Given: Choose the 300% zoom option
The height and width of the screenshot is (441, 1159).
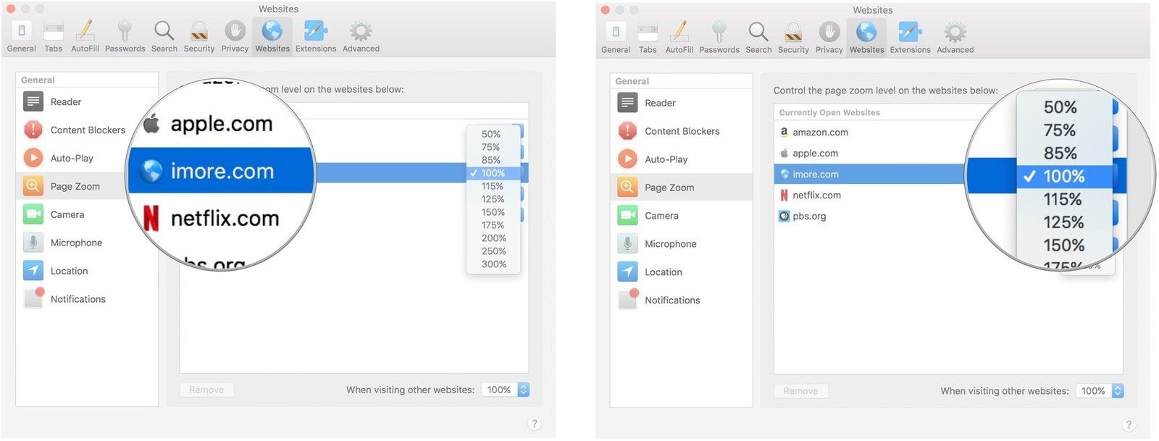Looking at the screenshot, I should [x=493, y=264].
